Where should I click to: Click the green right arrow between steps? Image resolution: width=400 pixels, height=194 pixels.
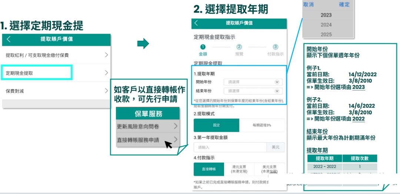pos(143,44)
